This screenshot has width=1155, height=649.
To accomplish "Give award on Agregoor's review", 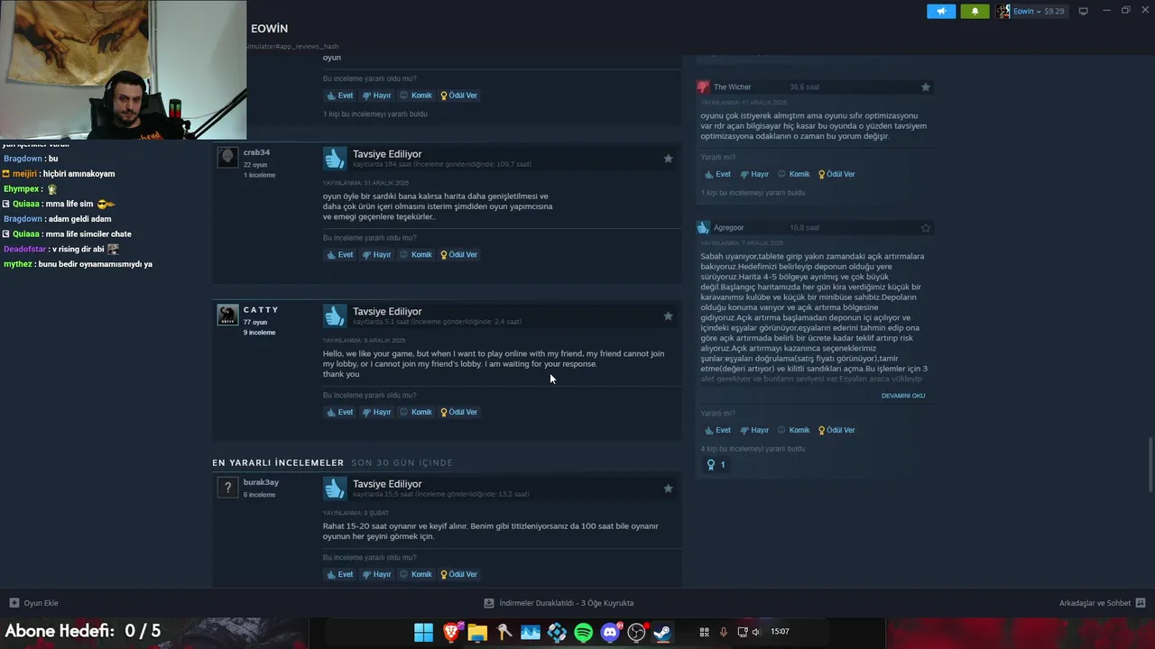I will [836, 430].
